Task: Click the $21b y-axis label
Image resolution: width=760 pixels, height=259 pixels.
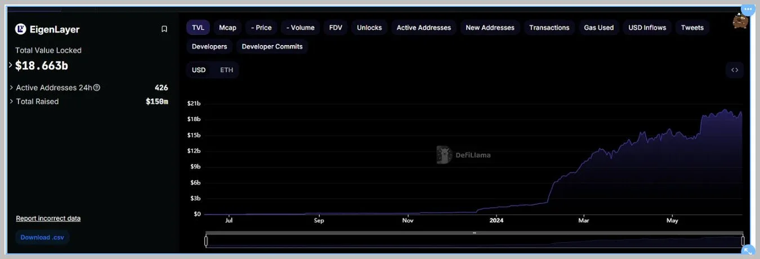Action: click(x=194, y=104)
